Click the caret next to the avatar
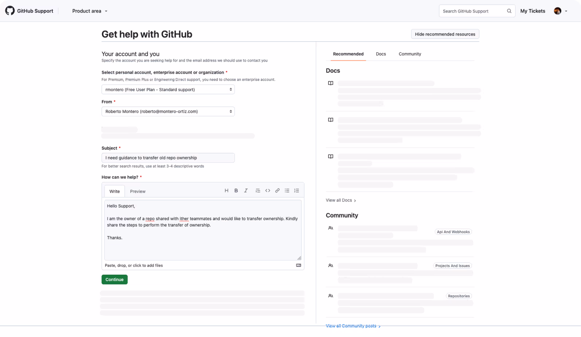The width and height of the screenshot is (581, 337). pos(566,11)
